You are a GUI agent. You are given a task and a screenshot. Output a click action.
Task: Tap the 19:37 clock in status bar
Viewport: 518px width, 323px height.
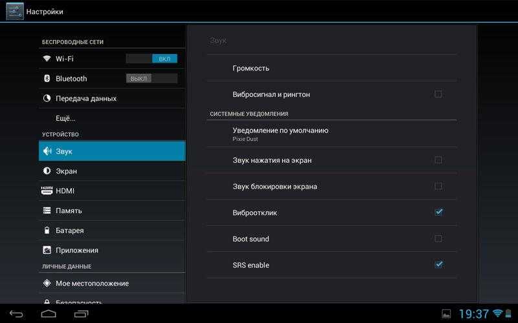474,314
